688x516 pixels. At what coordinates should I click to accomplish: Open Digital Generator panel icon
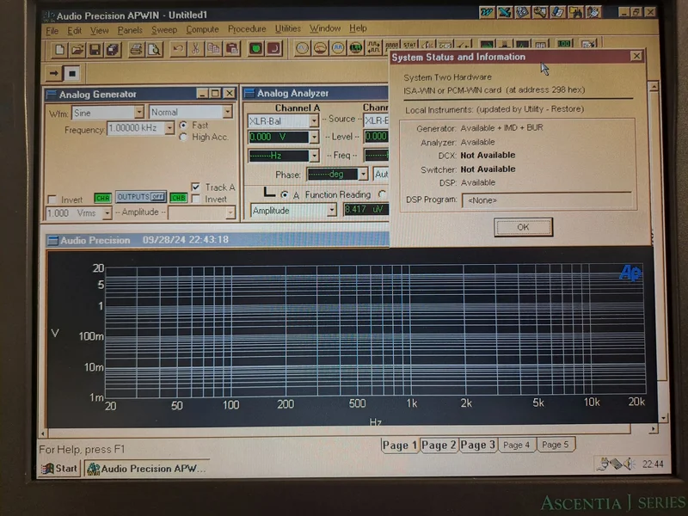point(338,47)
